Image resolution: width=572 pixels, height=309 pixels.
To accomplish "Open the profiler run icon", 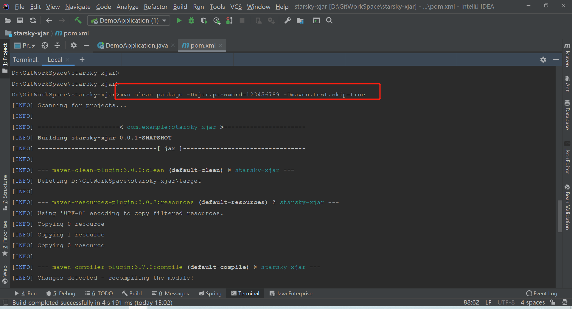I will tap(217, 21).
